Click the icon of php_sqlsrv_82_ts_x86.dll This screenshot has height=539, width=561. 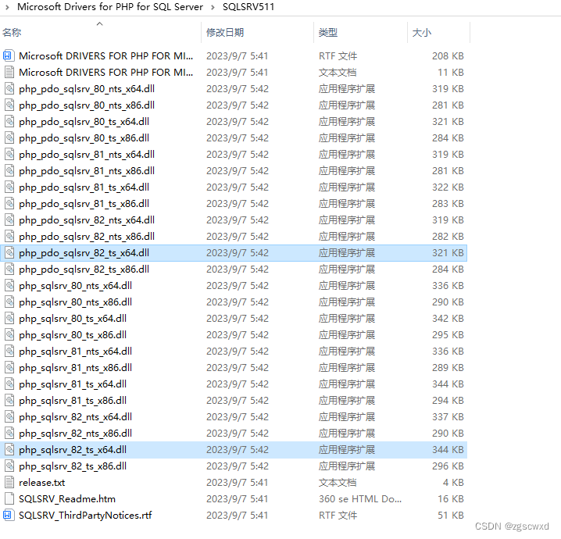point(9,466)
